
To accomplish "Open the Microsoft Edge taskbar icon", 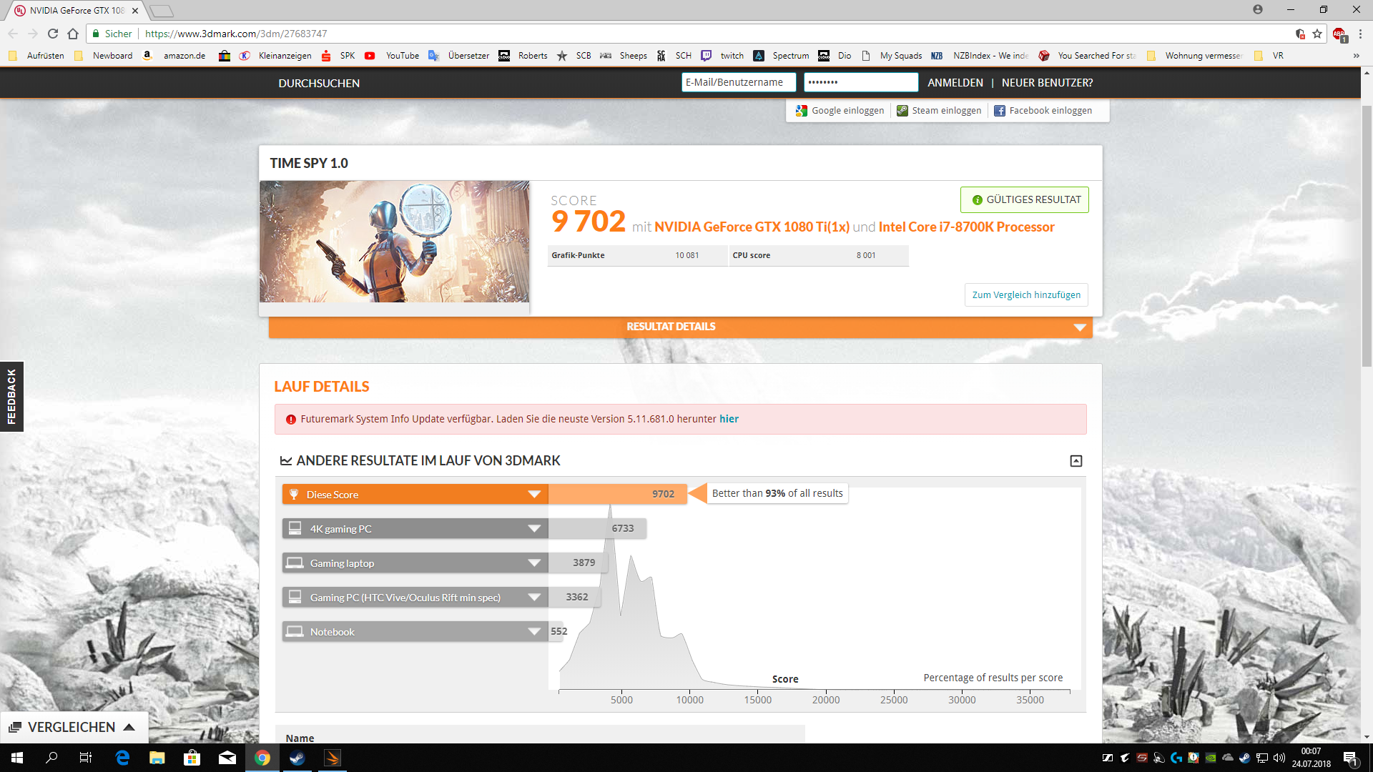I will coord(122,758).
